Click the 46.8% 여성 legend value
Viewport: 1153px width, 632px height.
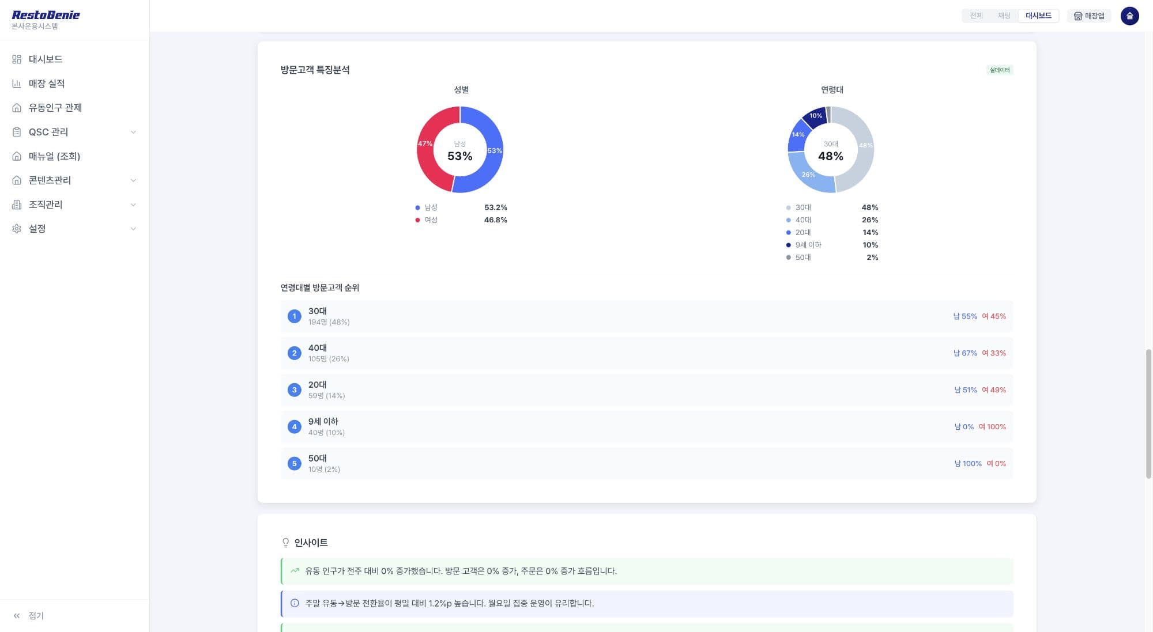click(495, 220)
